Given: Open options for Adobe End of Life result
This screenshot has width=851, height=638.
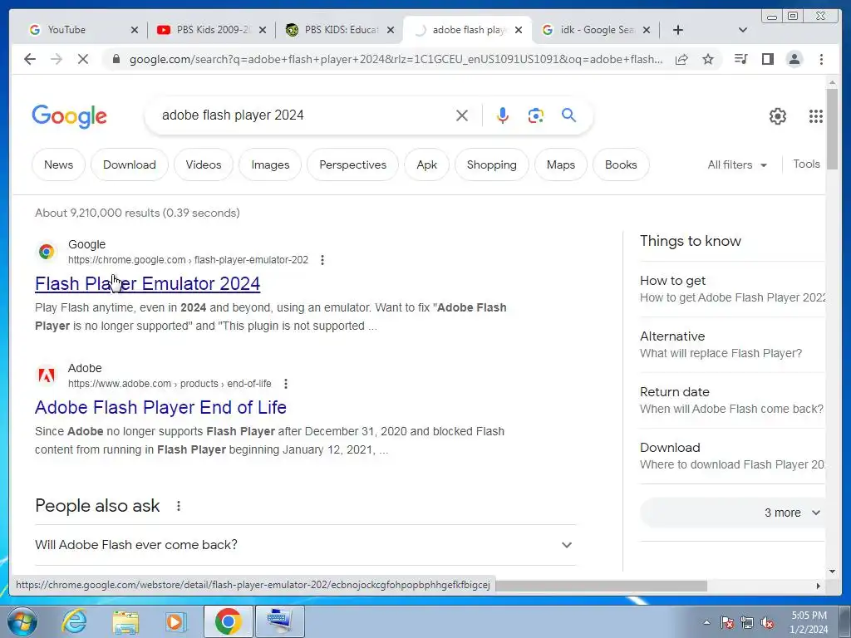Looking at the screenshot, I should point(286,384).
